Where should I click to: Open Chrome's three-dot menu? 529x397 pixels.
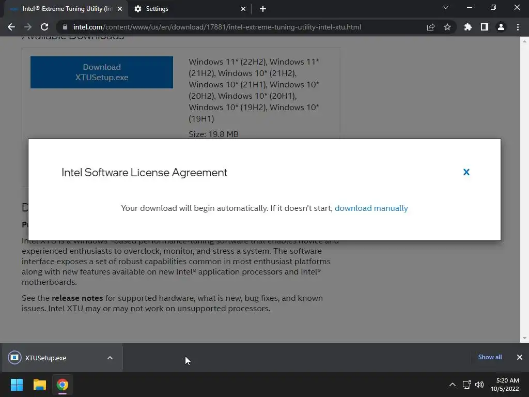518,27
